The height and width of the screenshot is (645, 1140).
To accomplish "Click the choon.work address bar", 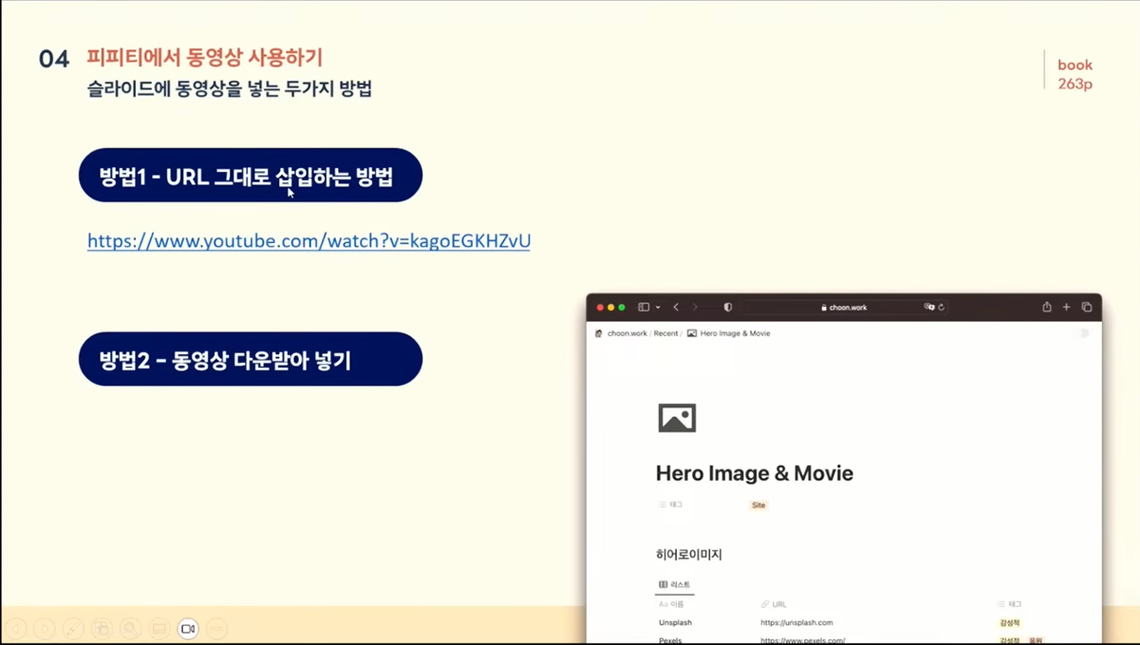I will [x=843, y=307].
